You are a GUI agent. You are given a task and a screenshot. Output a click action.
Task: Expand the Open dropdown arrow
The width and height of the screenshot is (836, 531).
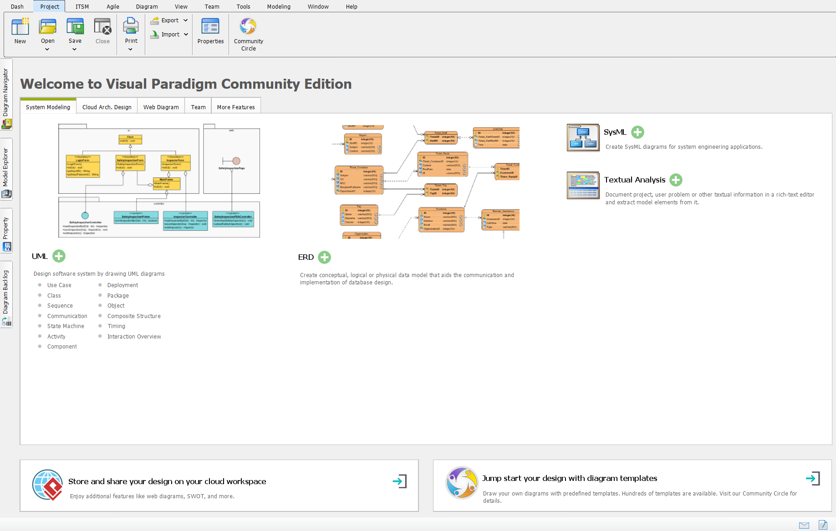pos(47,49)
